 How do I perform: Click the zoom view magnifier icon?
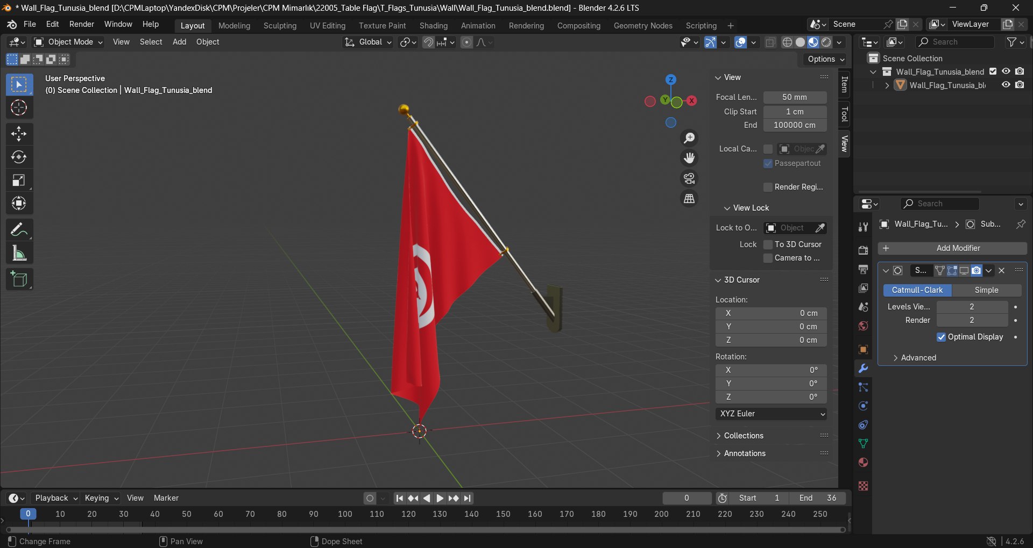click(x=689, y=138)
